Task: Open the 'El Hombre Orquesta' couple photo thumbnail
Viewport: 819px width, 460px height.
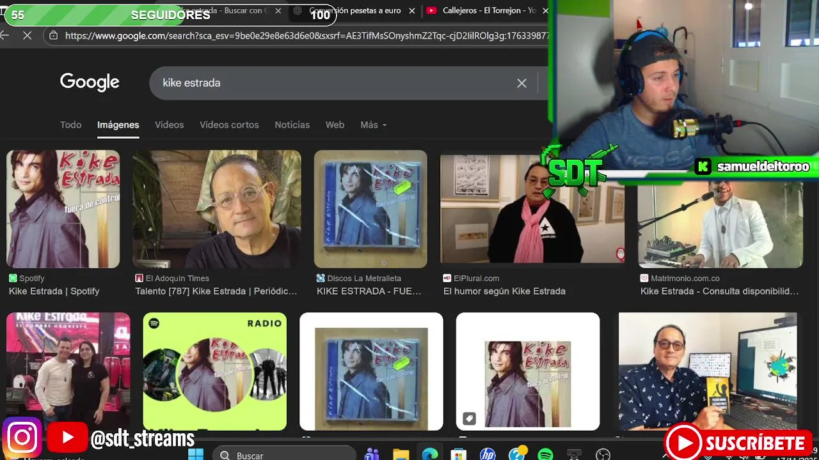Action: click(68, 371)
